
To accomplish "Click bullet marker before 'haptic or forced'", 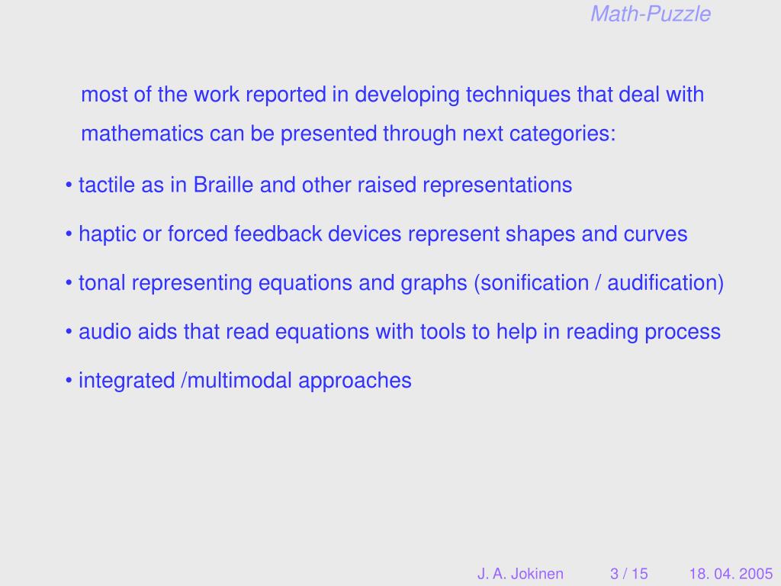I will (x=69, y=234).
